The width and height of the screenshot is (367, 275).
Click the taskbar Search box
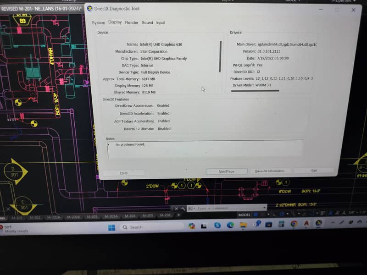[151, 227]
